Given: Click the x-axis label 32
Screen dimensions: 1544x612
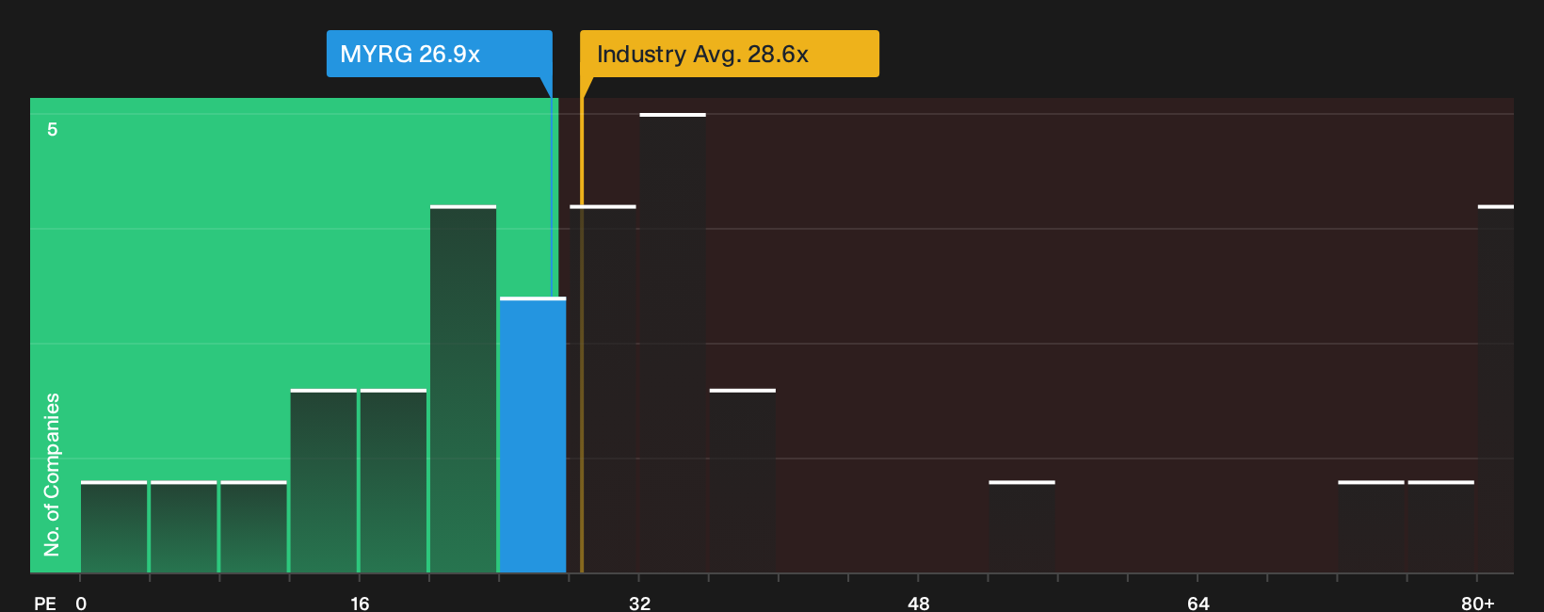Looking at the screenshot, I should 639,603.
